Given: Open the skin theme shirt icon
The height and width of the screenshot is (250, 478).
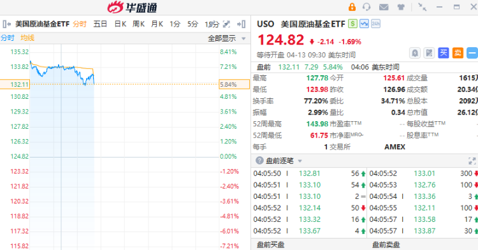Looking at the screenshot, I should tap(401, 7).
